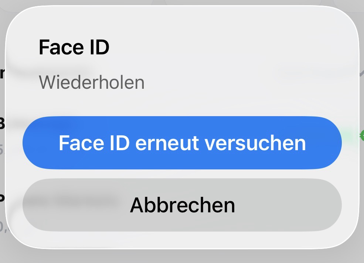Click the cut-off bold letter at the upper-left edge

2,73
